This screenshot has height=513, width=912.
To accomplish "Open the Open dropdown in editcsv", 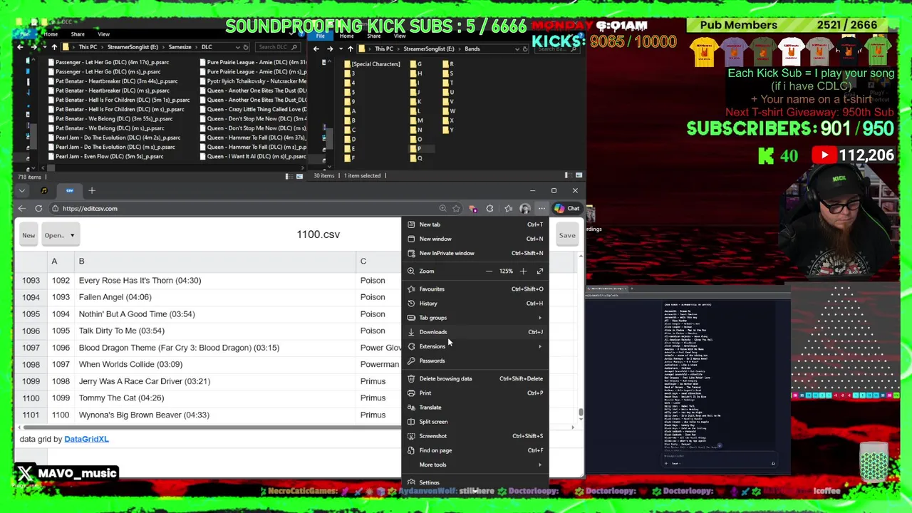I will [x=59, y=235].
